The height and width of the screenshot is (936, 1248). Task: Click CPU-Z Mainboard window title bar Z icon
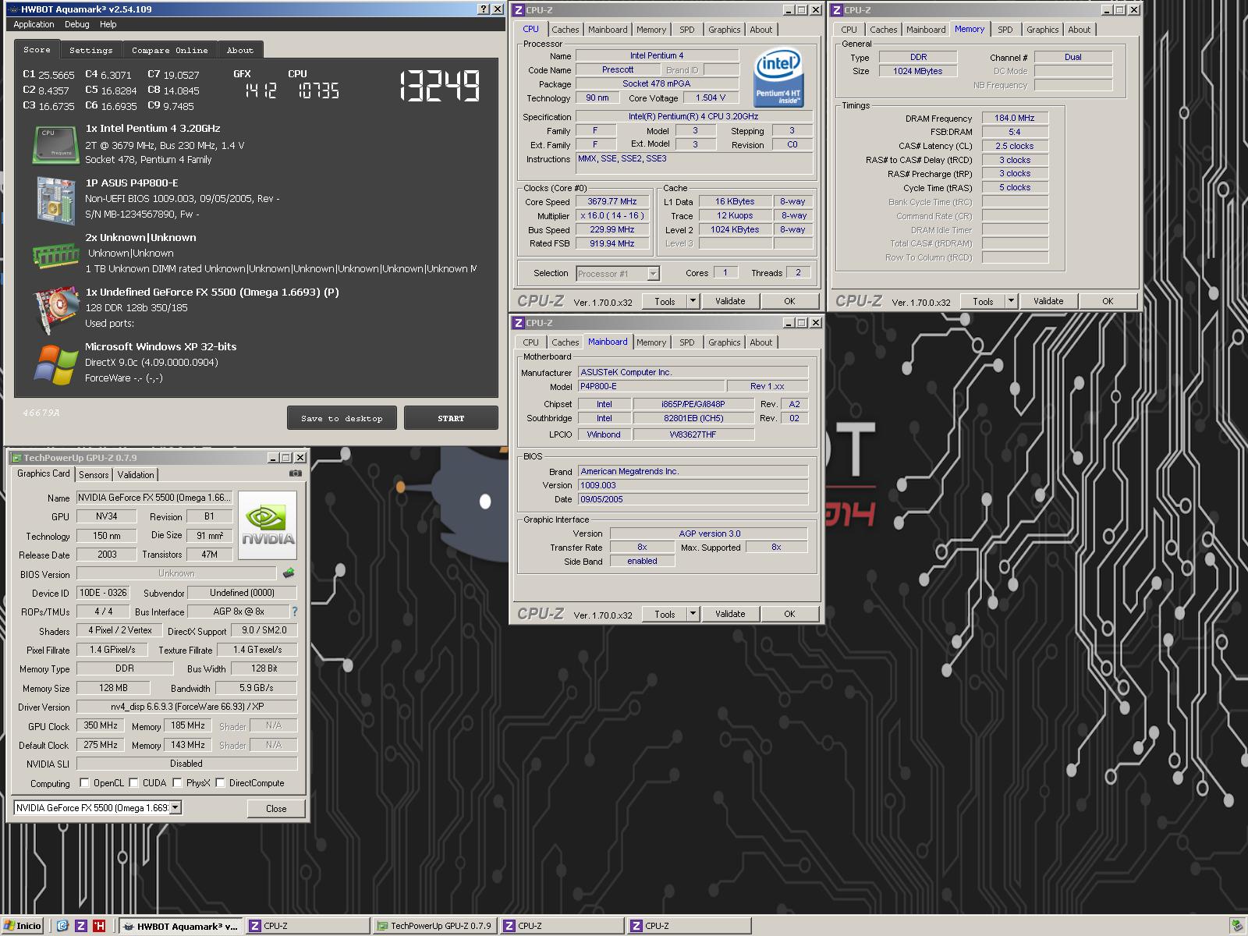[519, 323]
